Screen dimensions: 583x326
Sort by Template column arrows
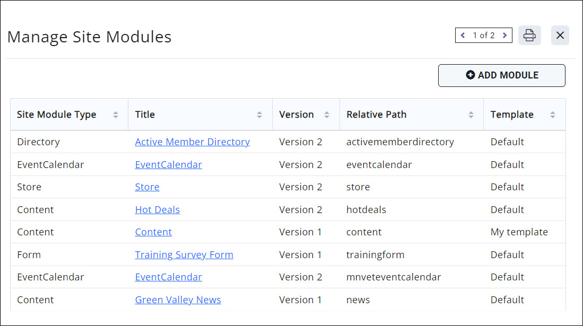pos(553,114)
